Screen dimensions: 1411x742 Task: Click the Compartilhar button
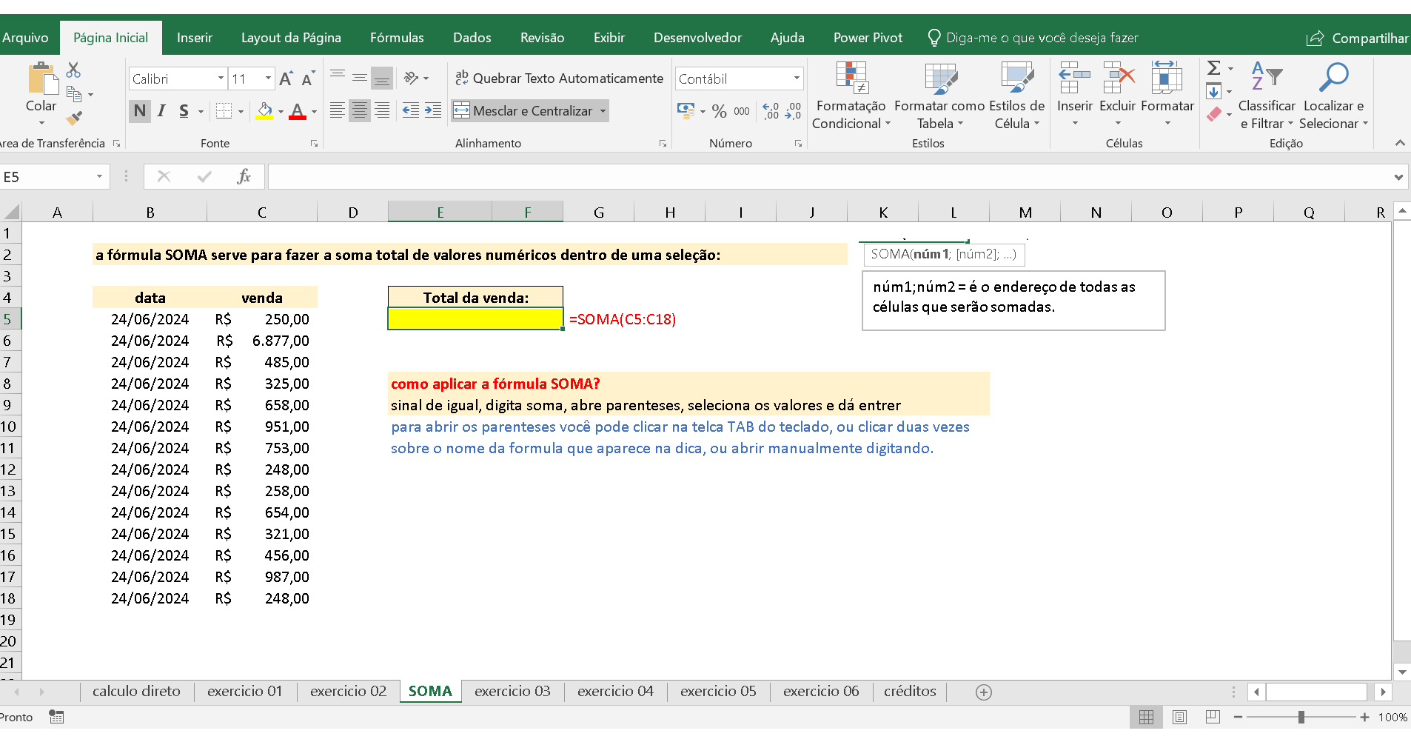coord(1357,38)
